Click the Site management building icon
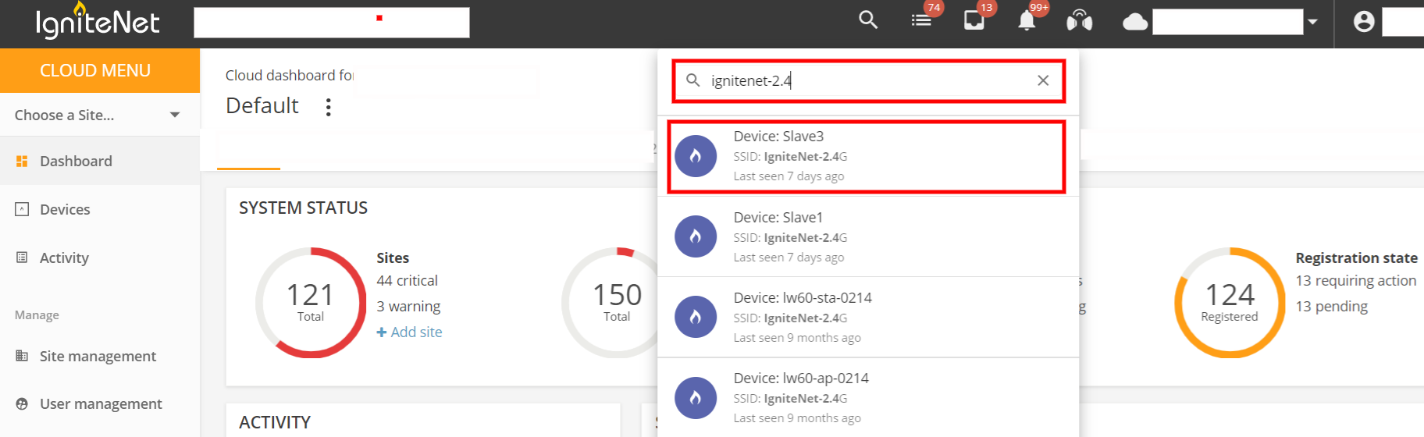The image size is (1424, 437). [22, 356]
